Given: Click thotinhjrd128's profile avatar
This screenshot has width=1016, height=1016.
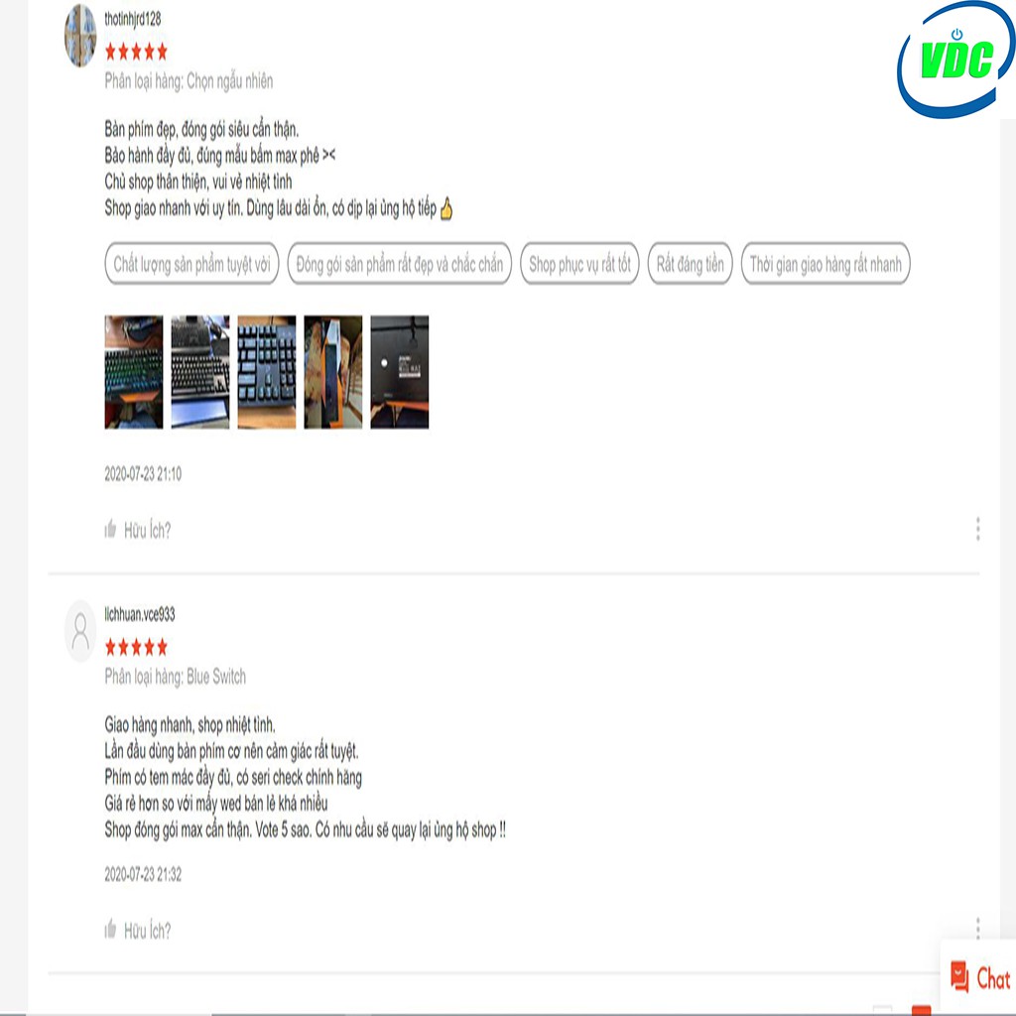Looking at the screenshot, I should coord(80,36).
